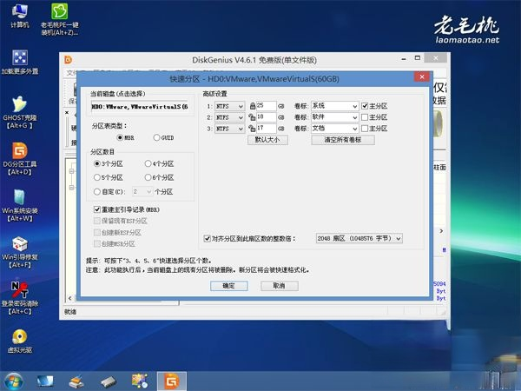Open 卷标 dropdown showing 软件
Screen dimensions: 521x391
[x=334, y=117]
